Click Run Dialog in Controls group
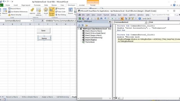The width and height of the screenshot is (180, 101). click(61, 15)
